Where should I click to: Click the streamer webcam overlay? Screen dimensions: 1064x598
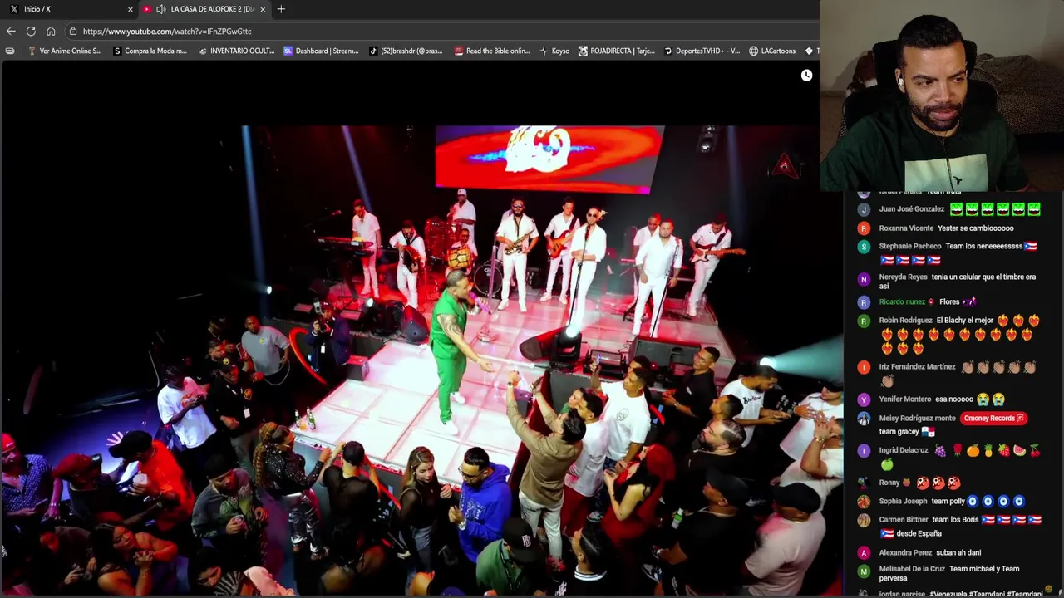[942, 96]
